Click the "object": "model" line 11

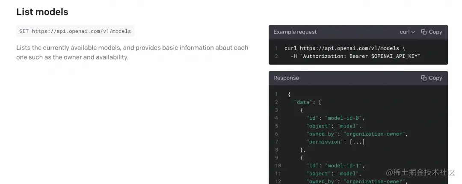334,174
